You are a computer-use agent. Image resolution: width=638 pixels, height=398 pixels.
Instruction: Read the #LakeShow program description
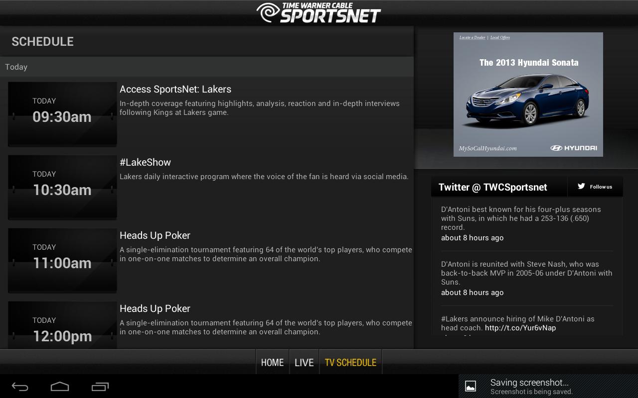coord(264,177)
